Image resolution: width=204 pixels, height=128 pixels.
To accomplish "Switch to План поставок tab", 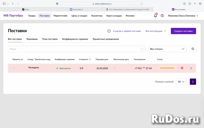I will [50, 39].
